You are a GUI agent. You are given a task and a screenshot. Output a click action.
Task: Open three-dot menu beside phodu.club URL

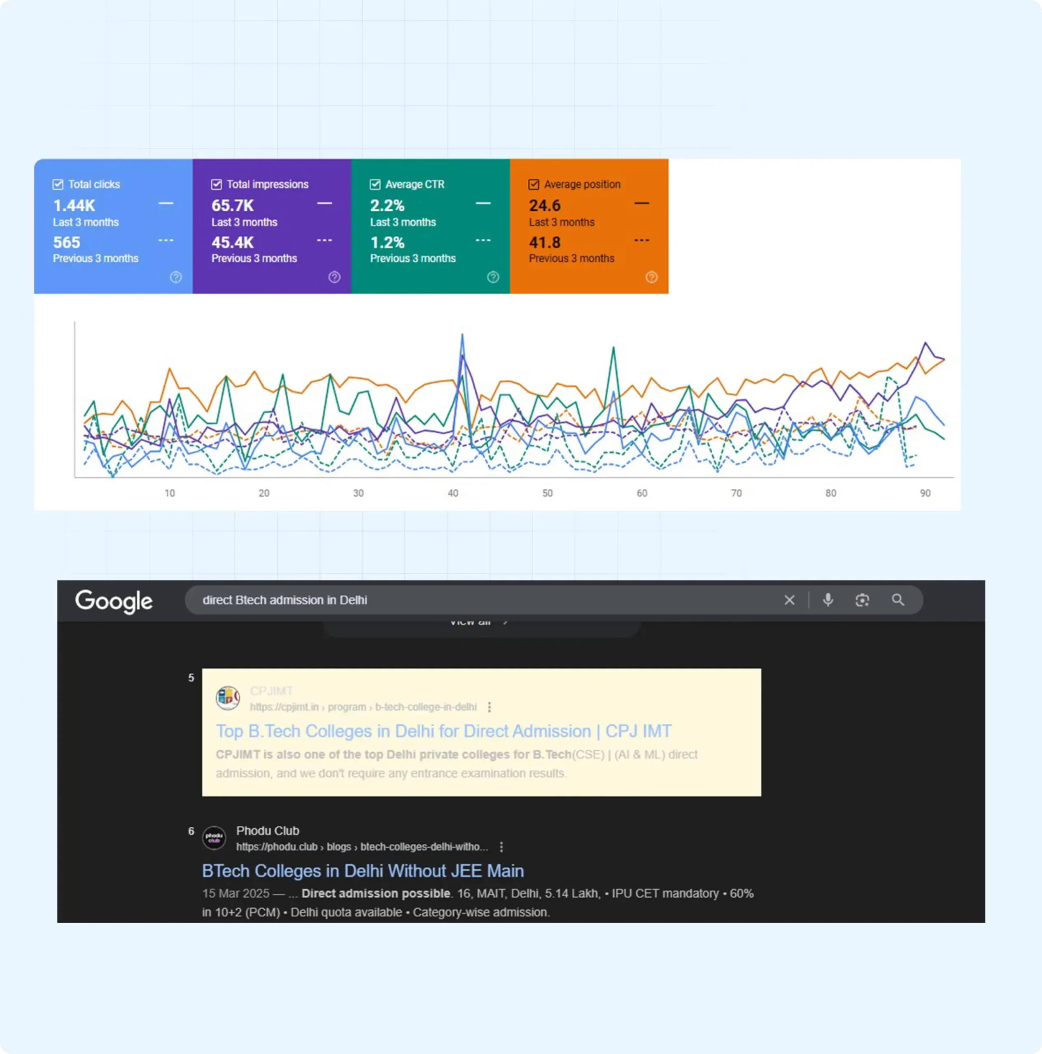pyautogui.click(x=501, y=846)
